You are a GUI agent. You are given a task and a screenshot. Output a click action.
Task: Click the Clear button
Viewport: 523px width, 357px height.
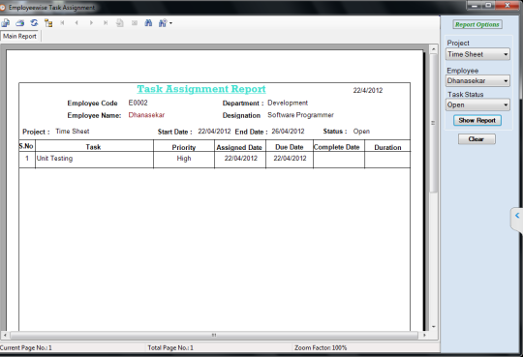pos(477,139)
